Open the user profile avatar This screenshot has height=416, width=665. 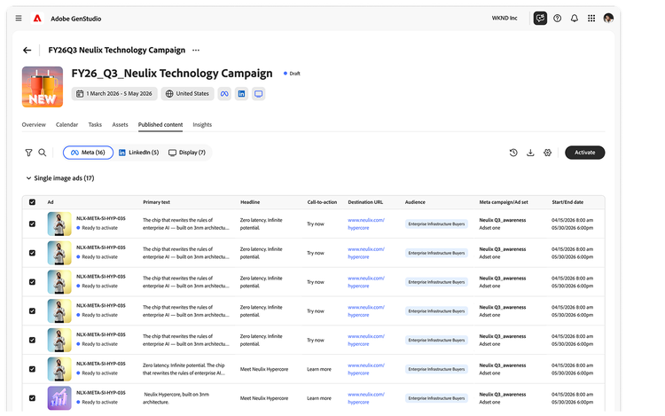(608, 19)
